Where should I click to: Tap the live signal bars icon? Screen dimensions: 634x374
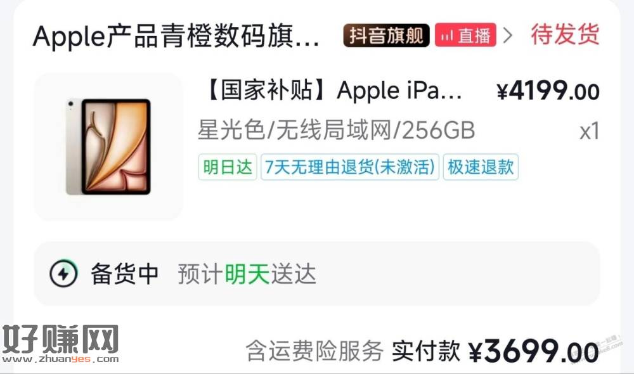click(447, 36)
